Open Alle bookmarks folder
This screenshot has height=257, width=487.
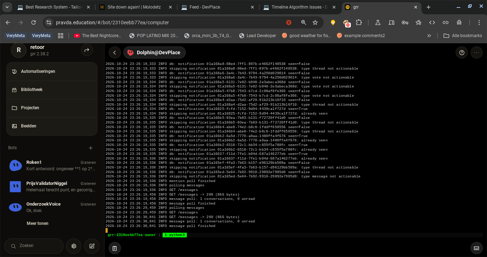(463, 36)
